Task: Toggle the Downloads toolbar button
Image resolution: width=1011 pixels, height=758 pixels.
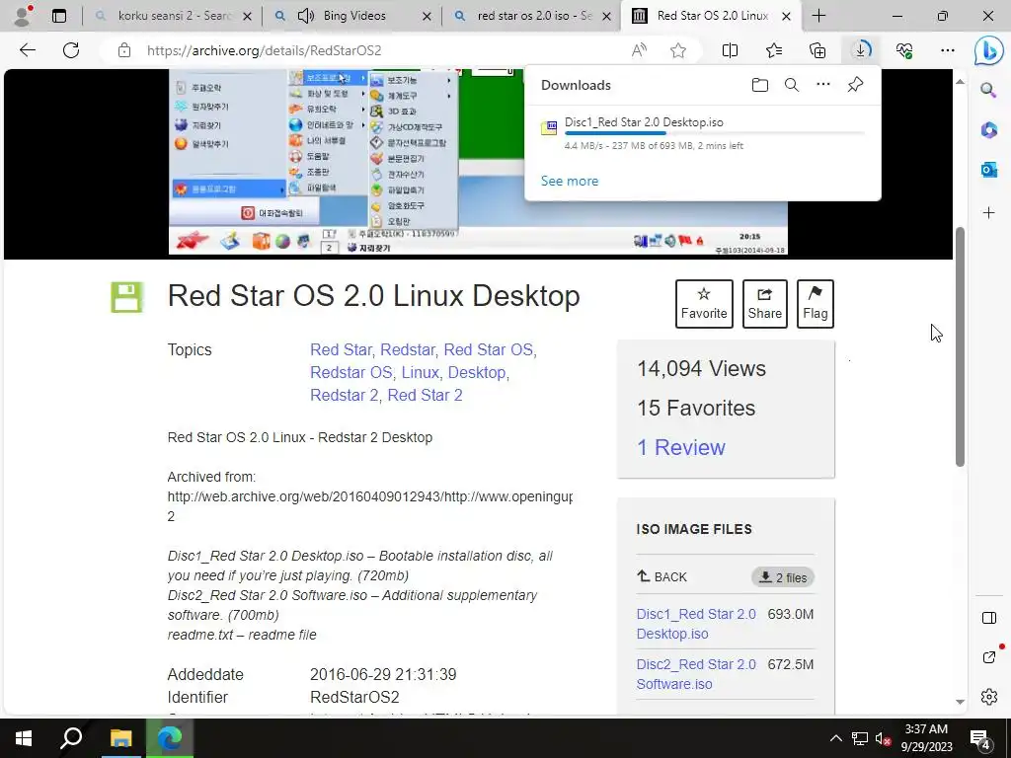Action: (x=861, y=50)
